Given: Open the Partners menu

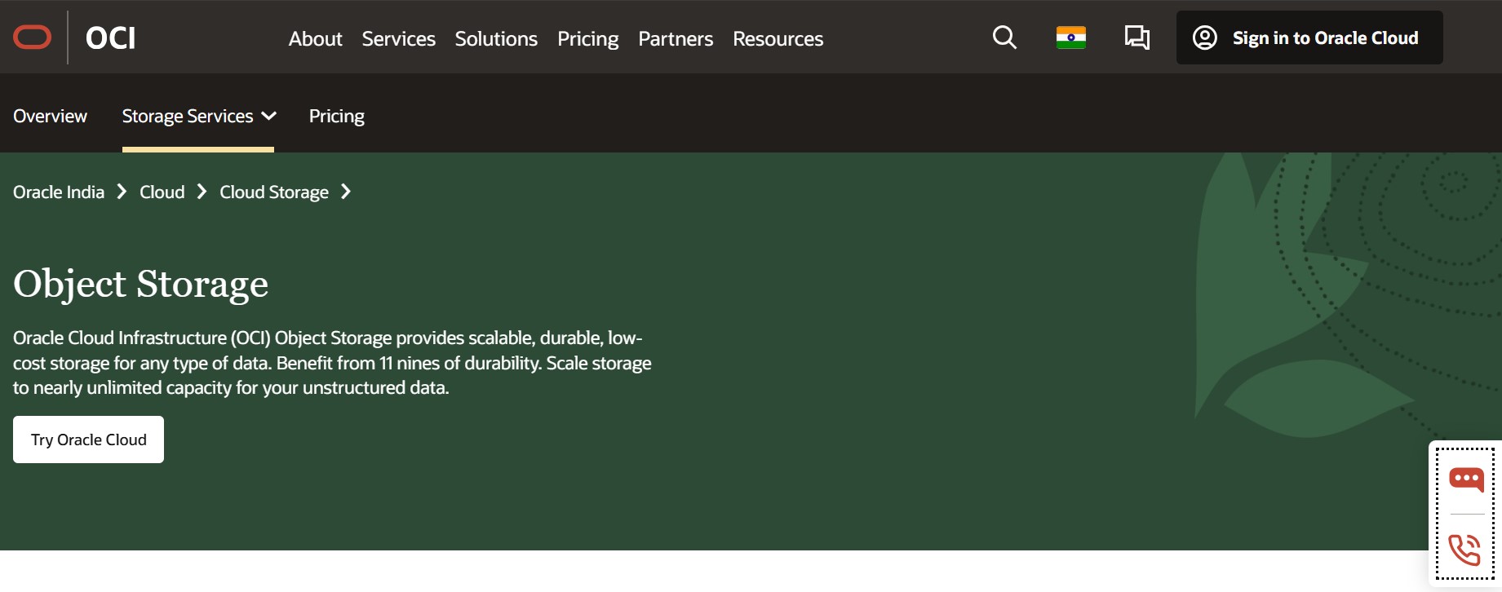Looking at the screenshot, I should click(676, 38).
